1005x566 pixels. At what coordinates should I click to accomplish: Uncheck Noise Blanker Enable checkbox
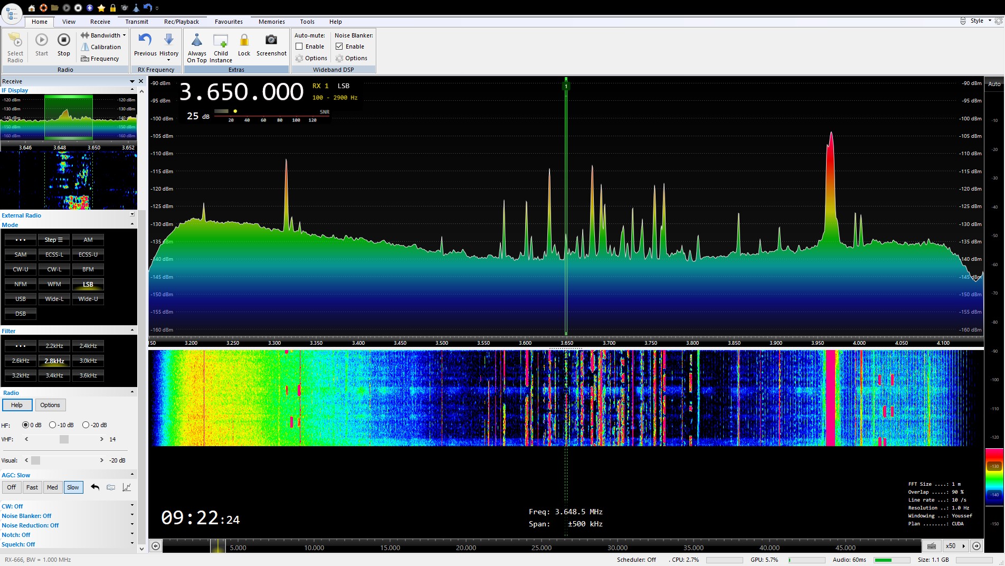(x=339, y=46)
